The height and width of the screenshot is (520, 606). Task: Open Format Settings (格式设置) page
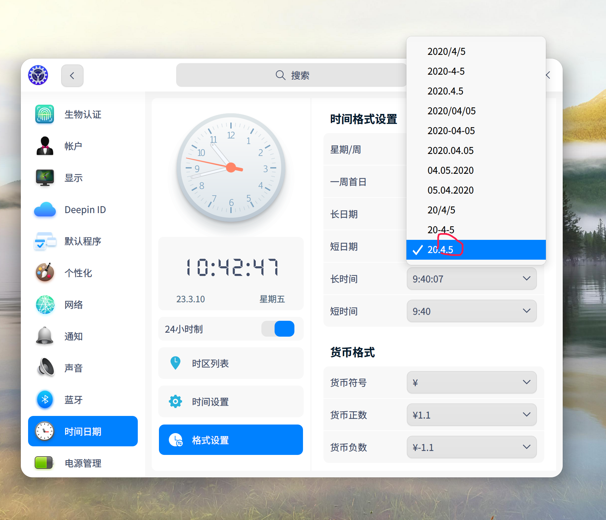[x=231, y=440]
